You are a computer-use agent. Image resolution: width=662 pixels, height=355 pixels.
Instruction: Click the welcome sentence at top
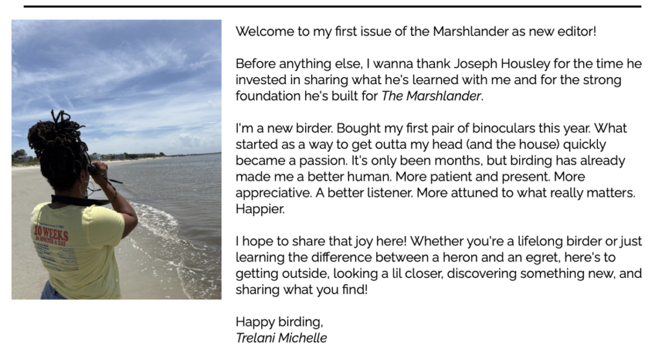point(416,31)
